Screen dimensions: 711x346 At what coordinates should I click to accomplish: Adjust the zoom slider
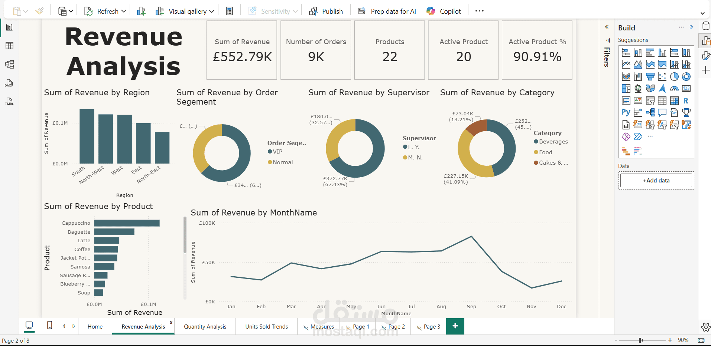[640, 340]
